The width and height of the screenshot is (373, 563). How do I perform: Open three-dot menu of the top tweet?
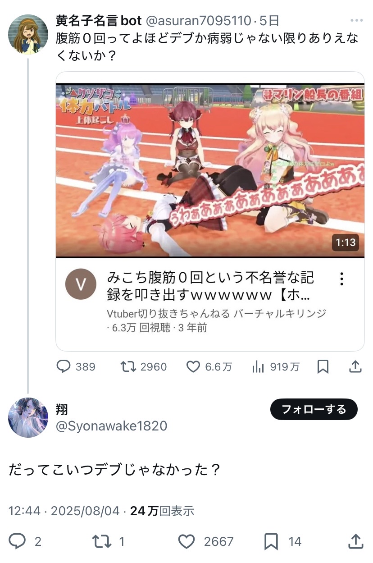click(356, 21)
